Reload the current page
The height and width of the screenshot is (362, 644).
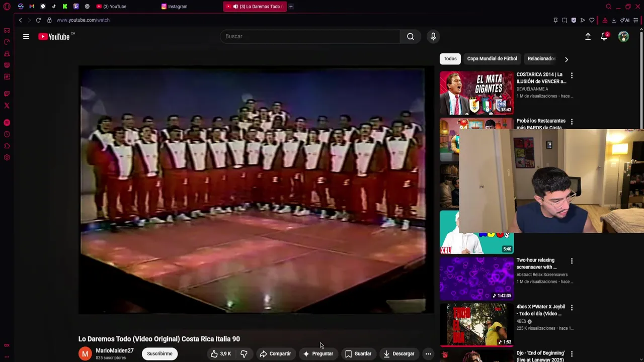(x=38, y=20)
